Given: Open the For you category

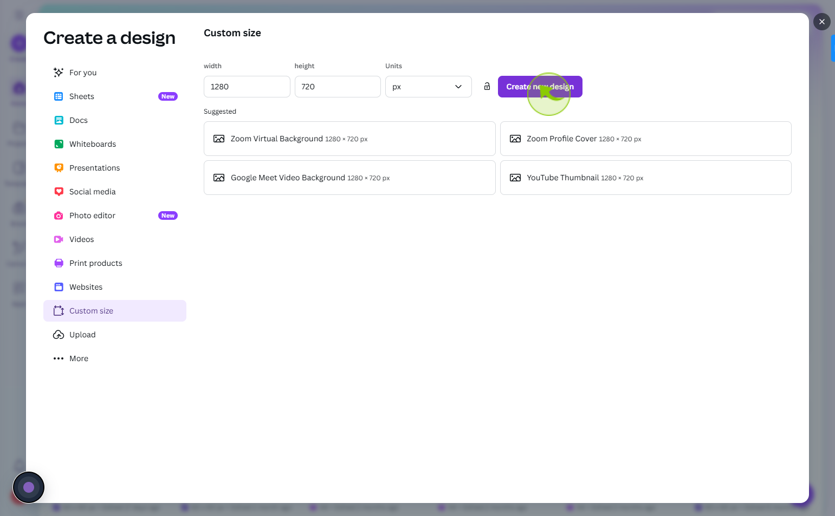Looking at the screenshot, I should click(115, 73).
